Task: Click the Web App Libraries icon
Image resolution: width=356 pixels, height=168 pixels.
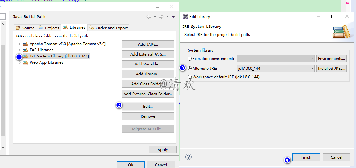Action: pyautogui.click(x=25, y=62)
